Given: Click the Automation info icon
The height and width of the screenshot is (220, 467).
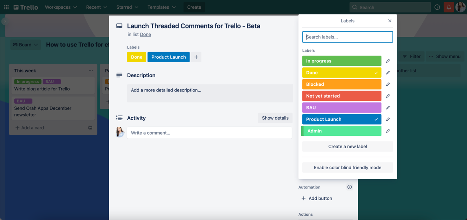Looking at the screenshot, I should (350, 187).
